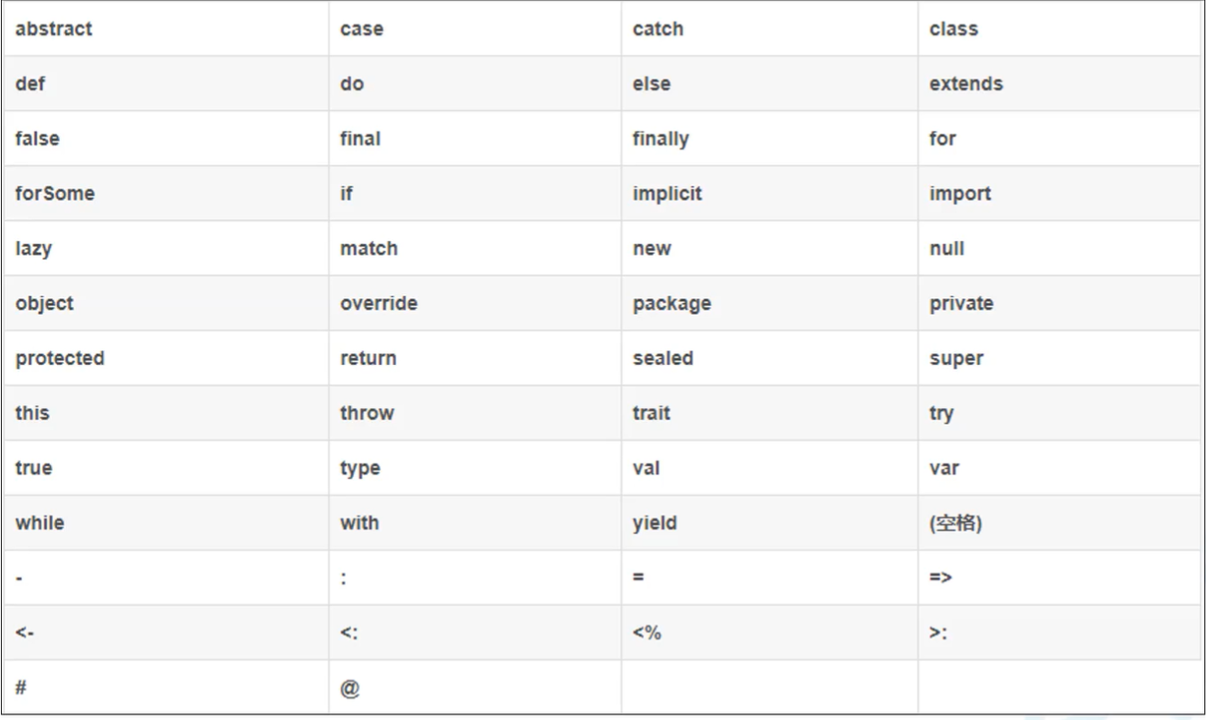Select the 'package' keyword text
This screenshot has width=1206, height=720.
(671, 304)
